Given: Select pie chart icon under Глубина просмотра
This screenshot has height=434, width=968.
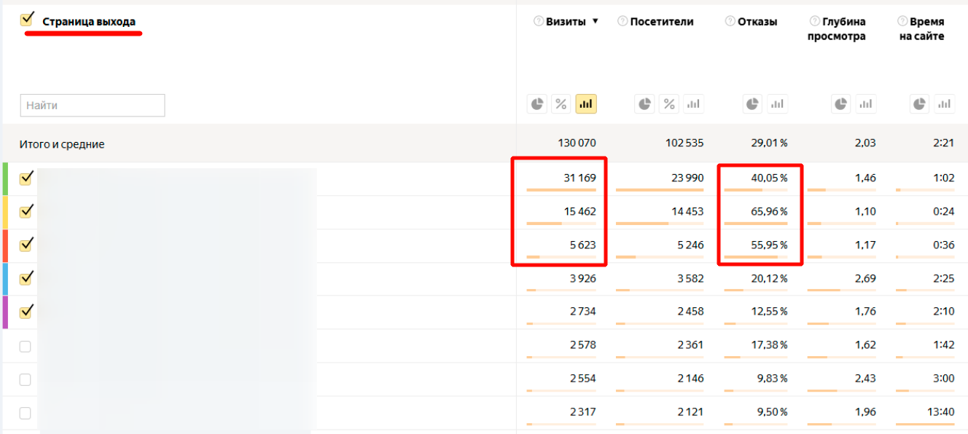Looking at the screenshot, I should click(x=841, y=104).
